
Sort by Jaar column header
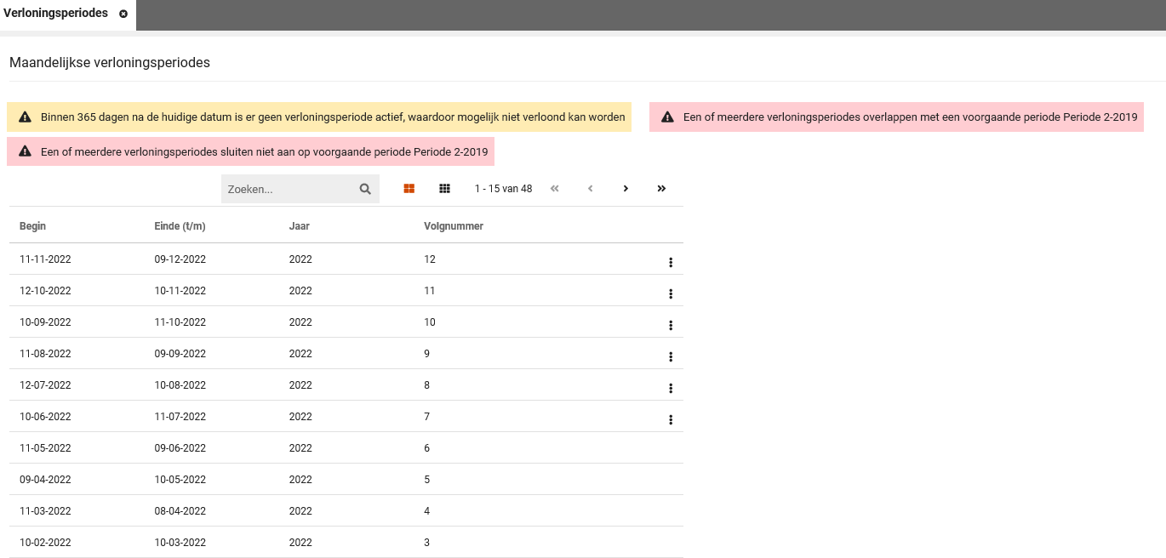(299, 226)
